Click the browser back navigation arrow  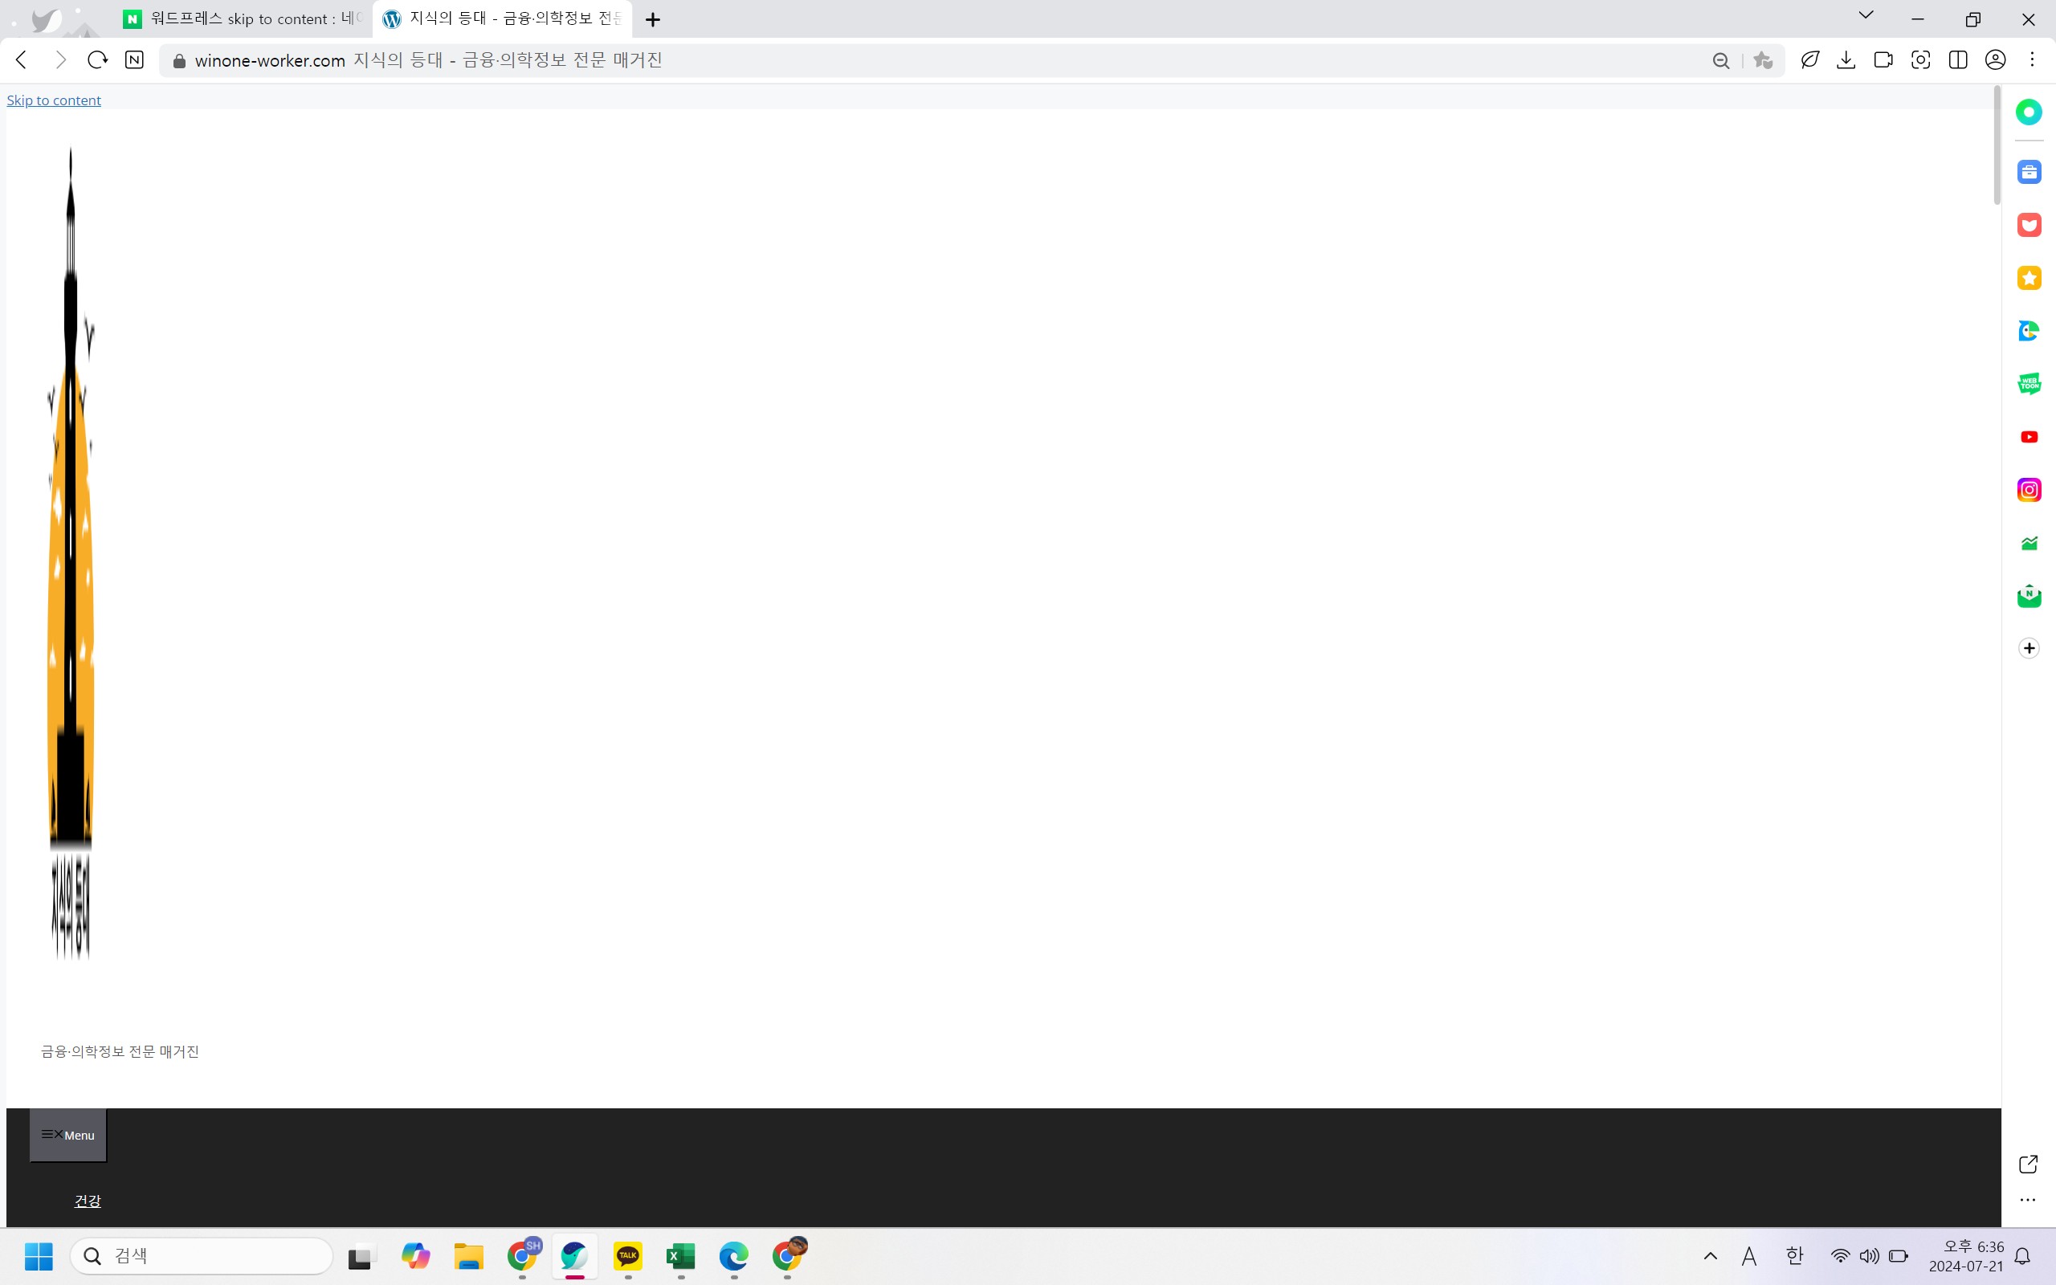pos(22,59)
